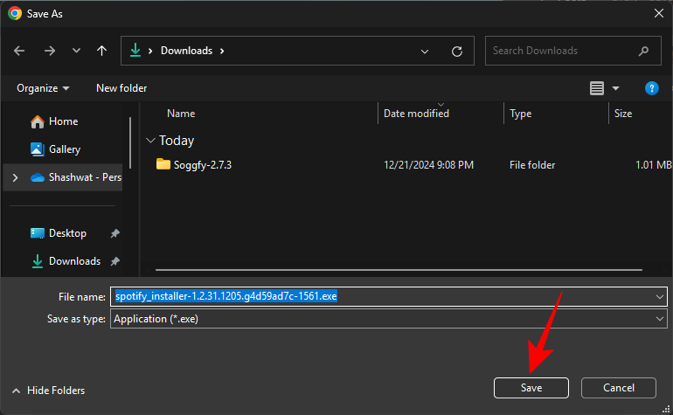Expand the address bar history dropdown
This screenshot has width=673, height=415.
[x=425, y=51]
